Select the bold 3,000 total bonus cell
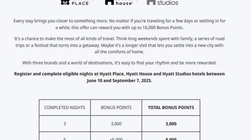This screenshot has height=140, width=251. (171, 124)
